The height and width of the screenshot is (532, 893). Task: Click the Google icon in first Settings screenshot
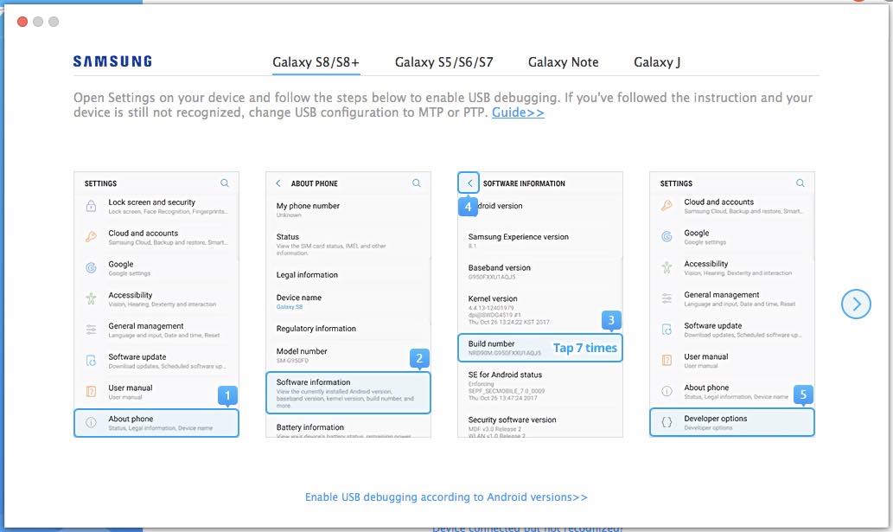pyautogui.click(x=91, y=267)
